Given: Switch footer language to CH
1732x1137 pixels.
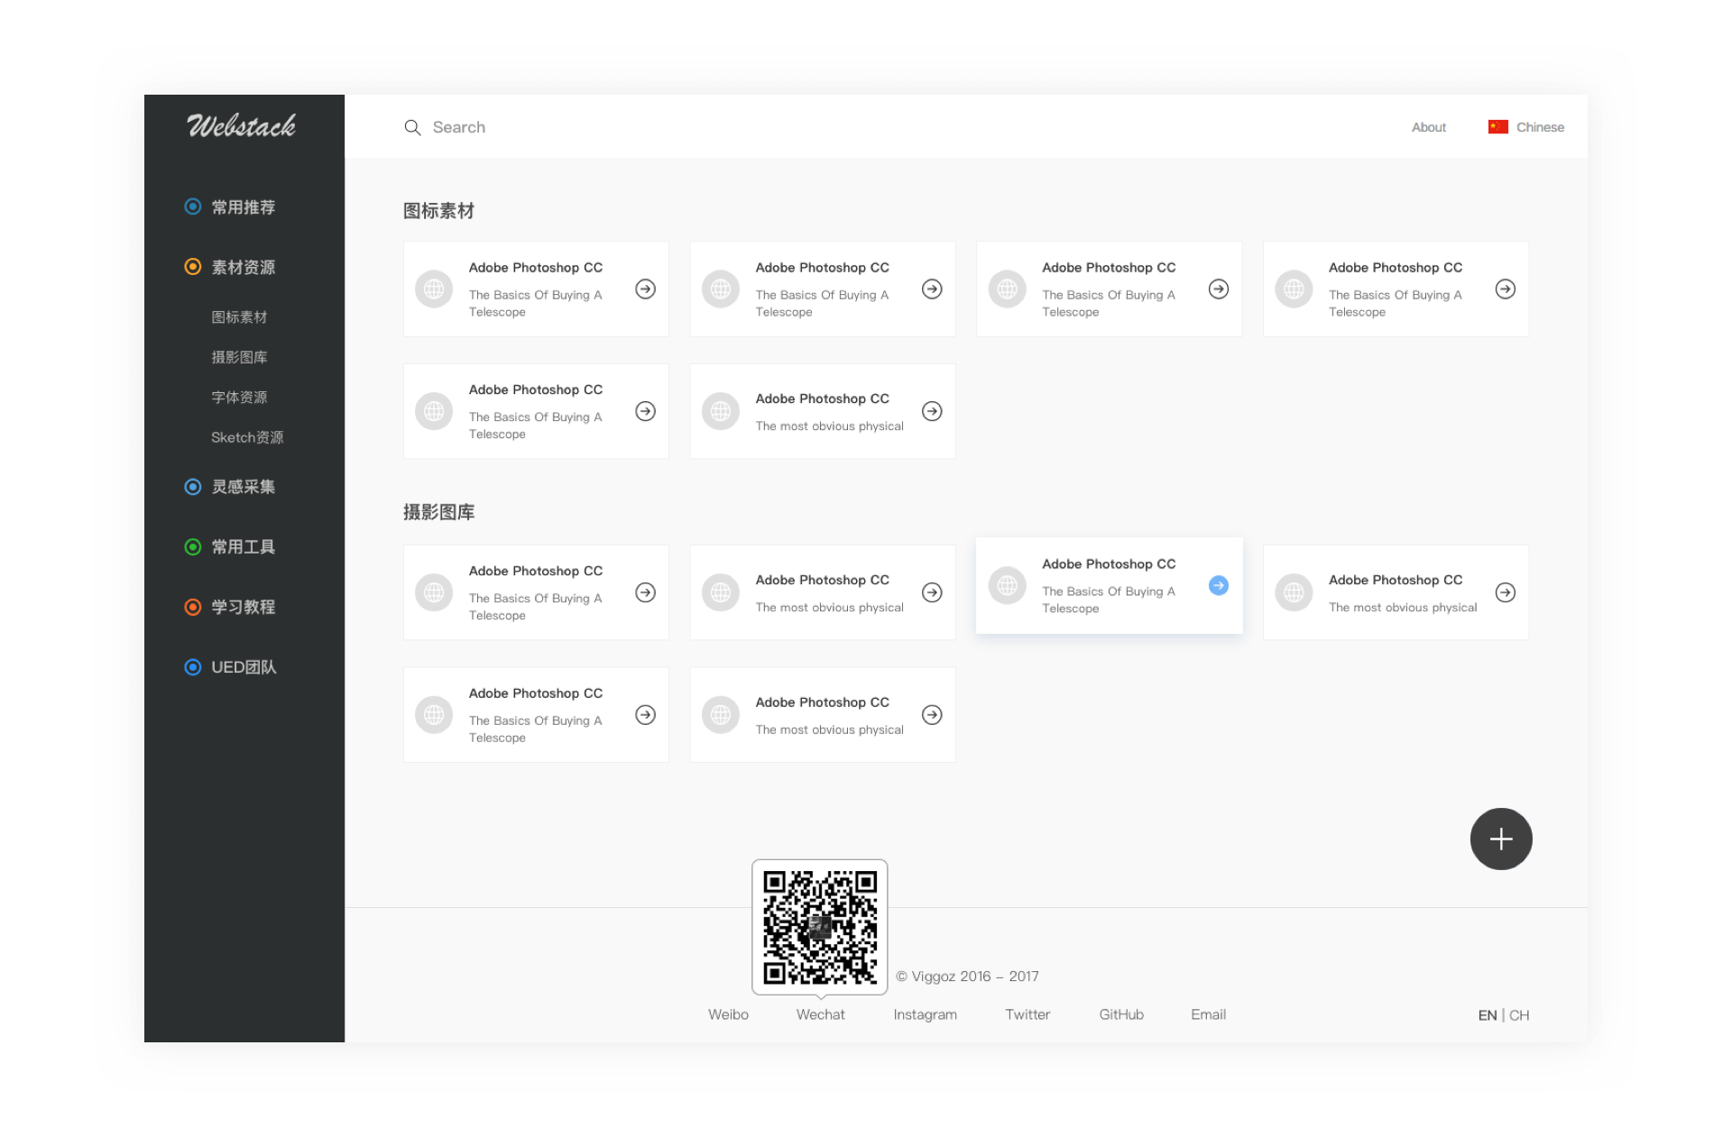Looking at the screenshot, I should coord(1520,1015).
